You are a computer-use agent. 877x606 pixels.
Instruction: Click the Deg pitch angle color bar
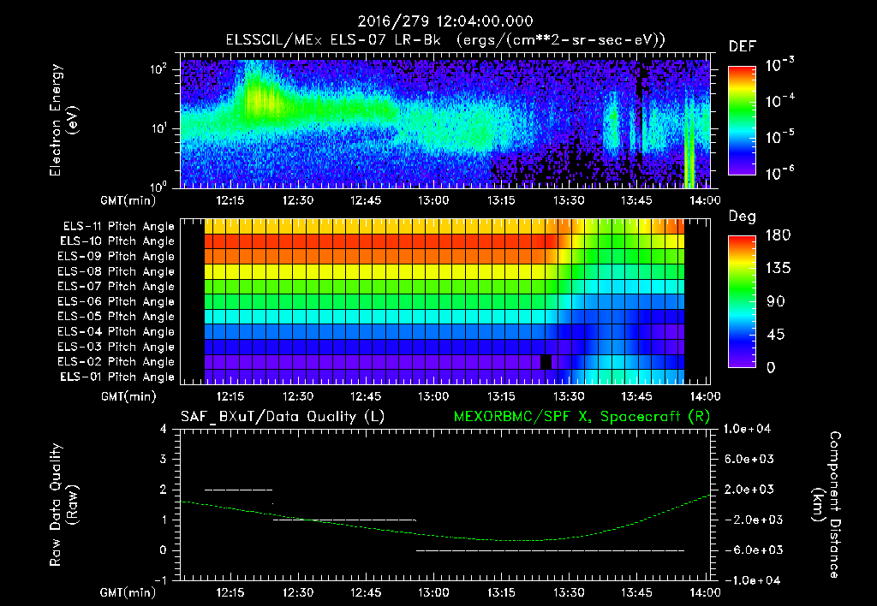pos(742,301)
